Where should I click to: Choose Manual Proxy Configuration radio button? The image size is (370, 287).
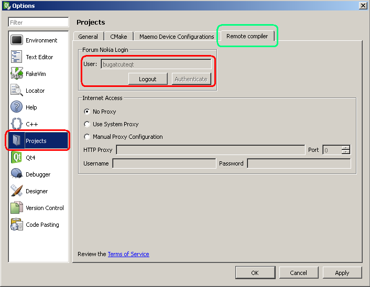click(87, 137)
